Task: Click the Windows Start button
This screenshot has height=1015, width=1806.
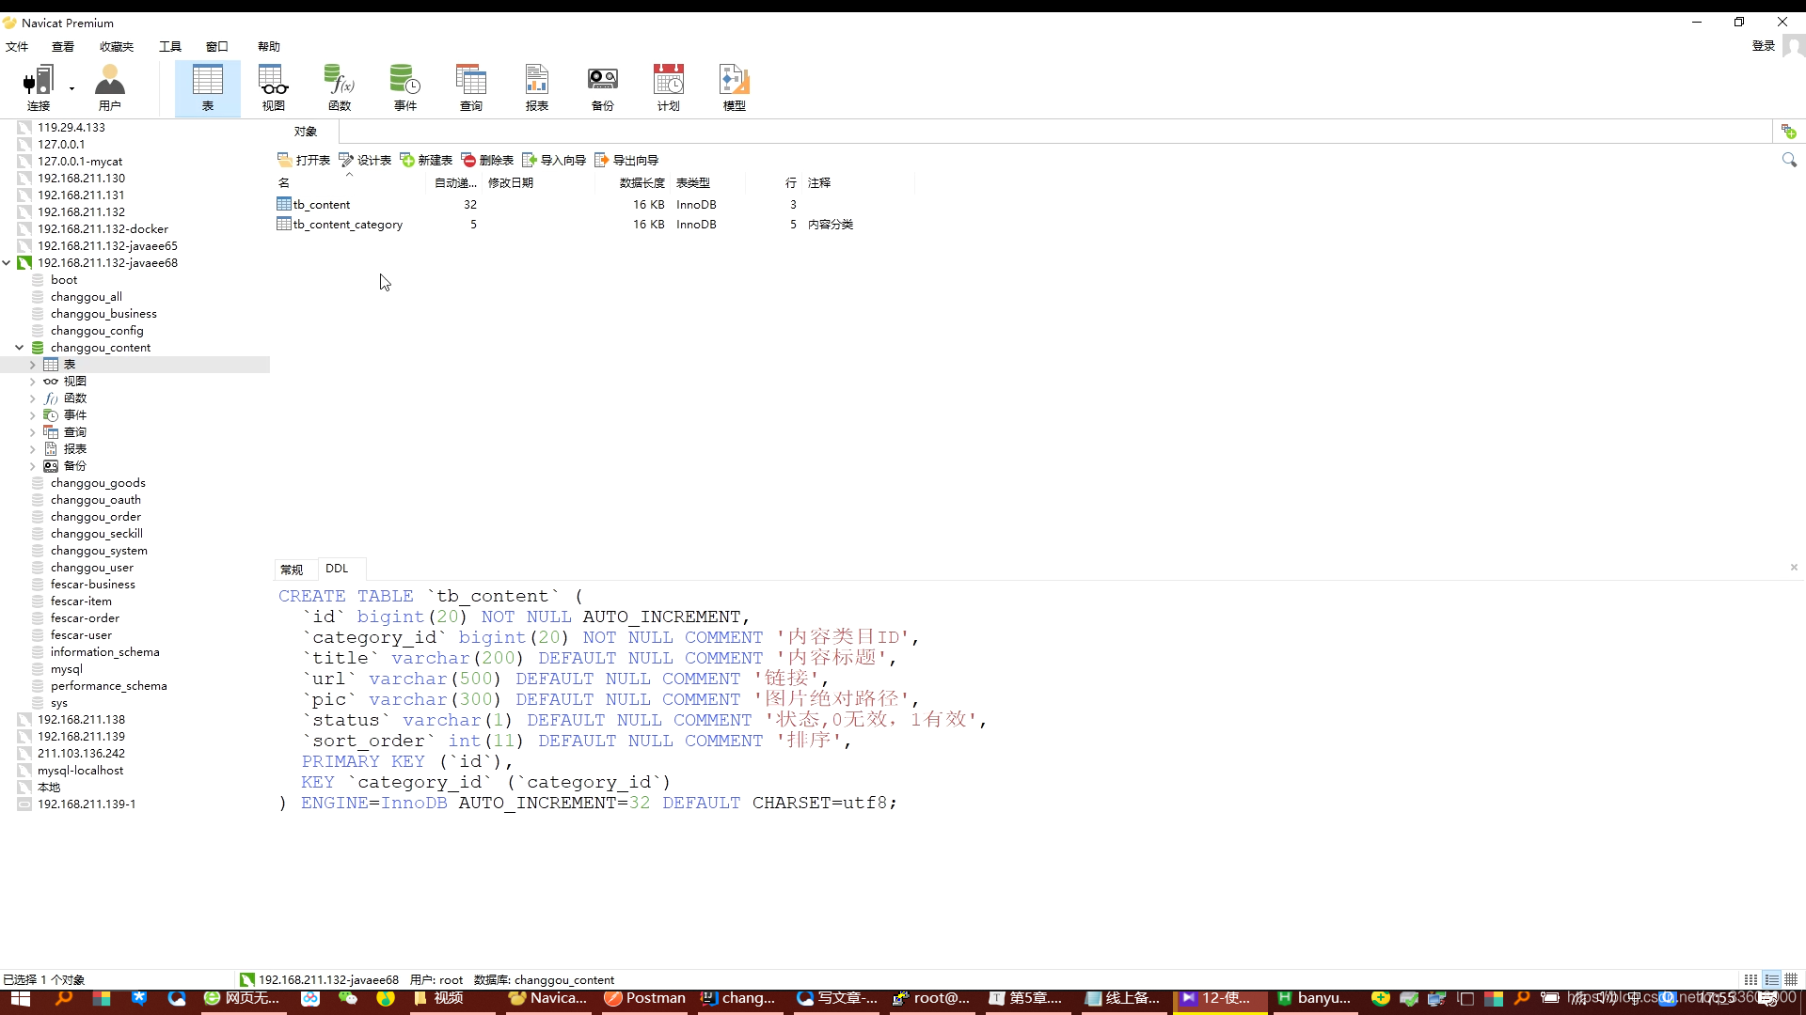Action: click(x=21, y=998)
